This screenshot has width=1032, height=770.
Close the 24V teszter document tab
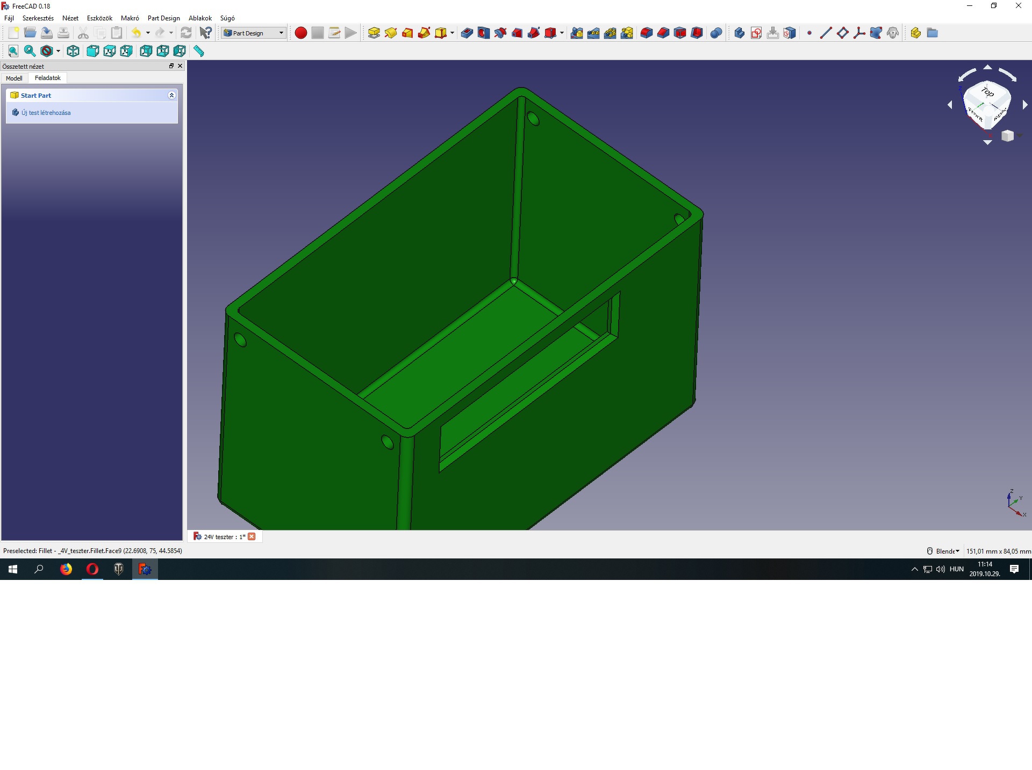pyautogui.click(x=252, y=536)
